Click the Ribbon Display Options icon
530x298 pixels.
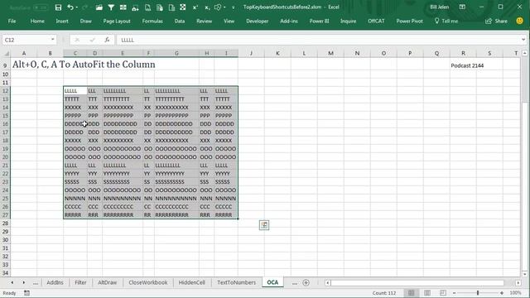[462, 7]
